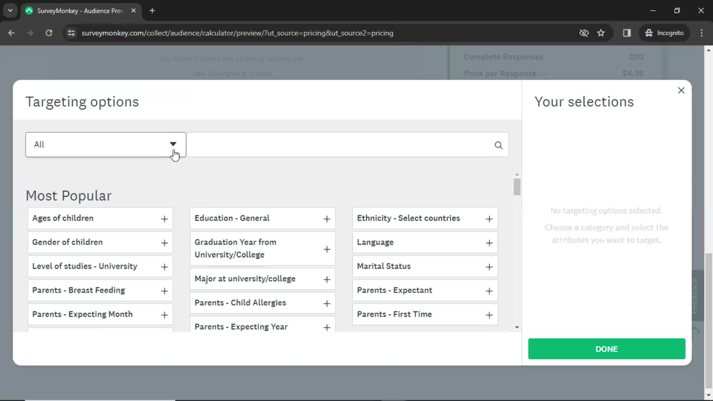Click the search icon in targeting options

(498, 144)
